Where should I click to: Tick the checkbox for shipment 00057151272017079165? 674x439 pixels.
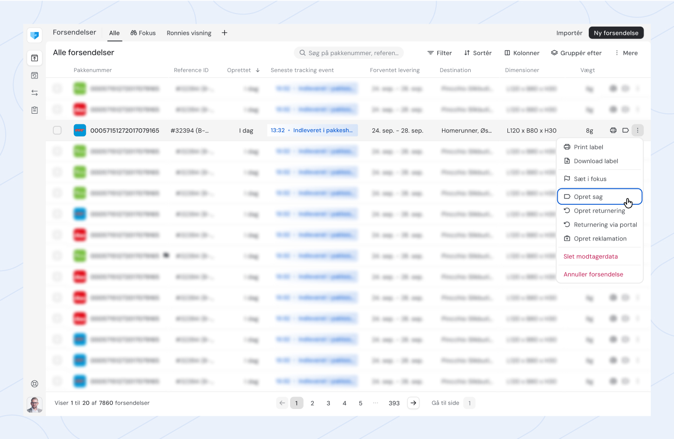(x=57, y=130)
